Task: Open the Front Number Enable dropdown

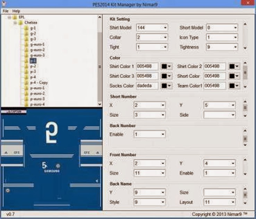Action: pos(220,173)
